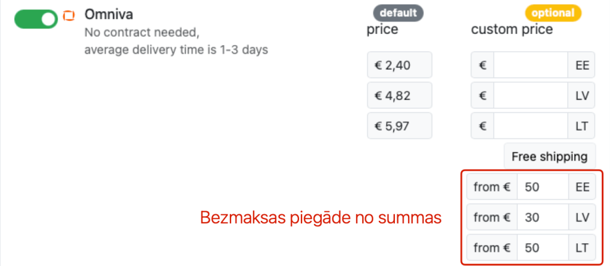Click the LV country tag on custom price

(x=581, y=95)
